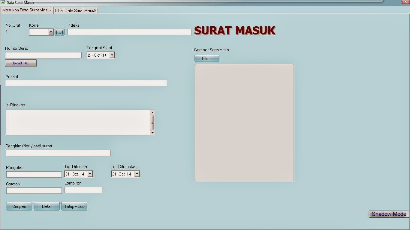Click the [...] browse button next to Kode
This screenshot has width=410, height=230.
point(59,32)
